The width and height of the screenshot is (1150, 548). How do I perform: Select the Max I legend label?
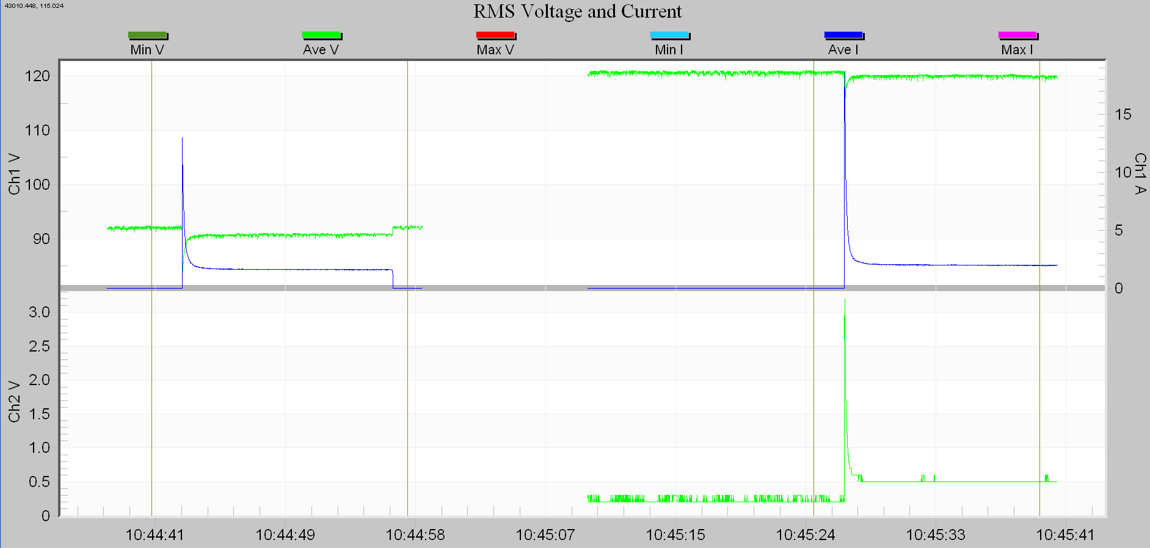tap(1017, 50)
